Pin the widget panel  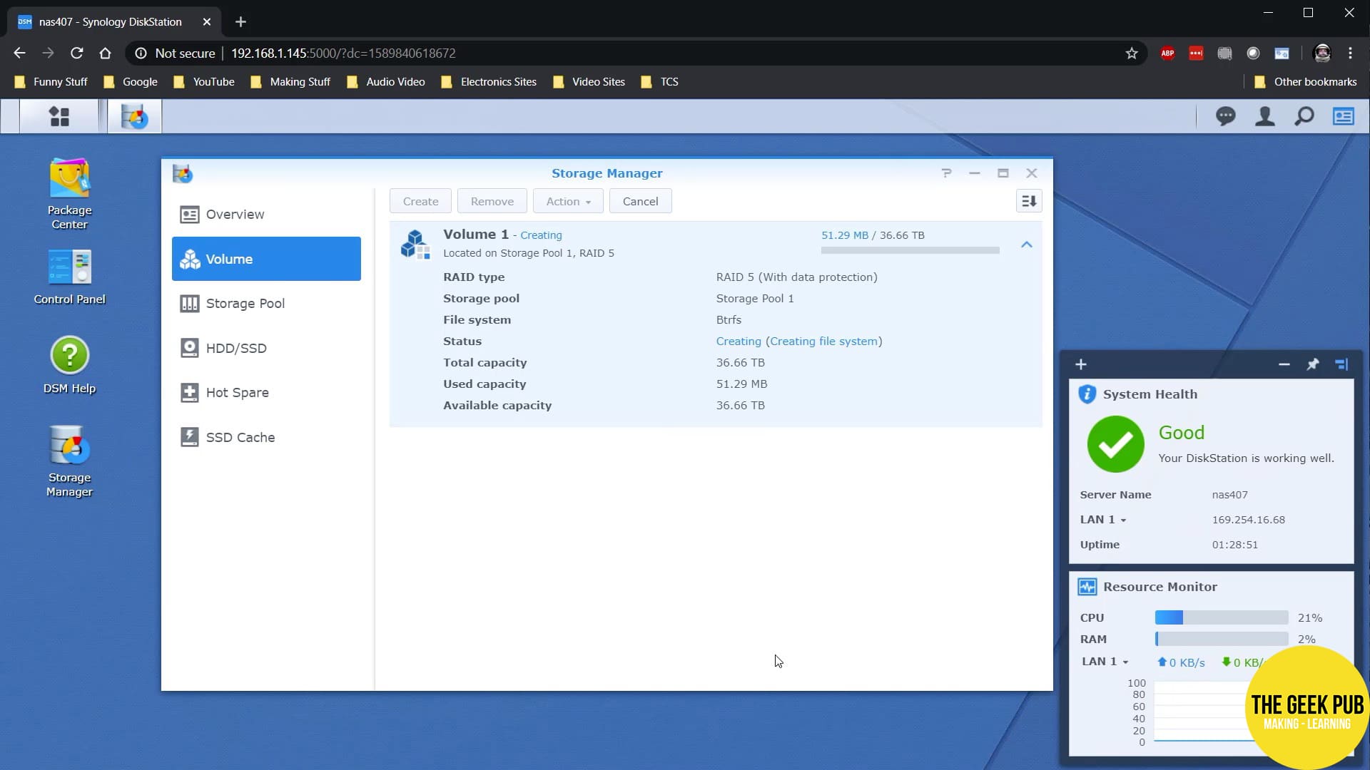pos(1312,364)
